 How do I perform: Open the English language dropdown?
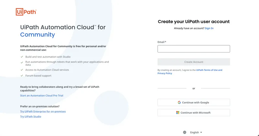click(x=196, y=132)
